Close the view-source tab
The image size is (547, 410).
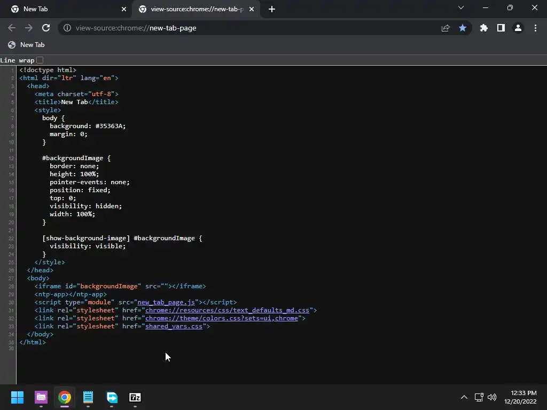(x=252, y=9)
